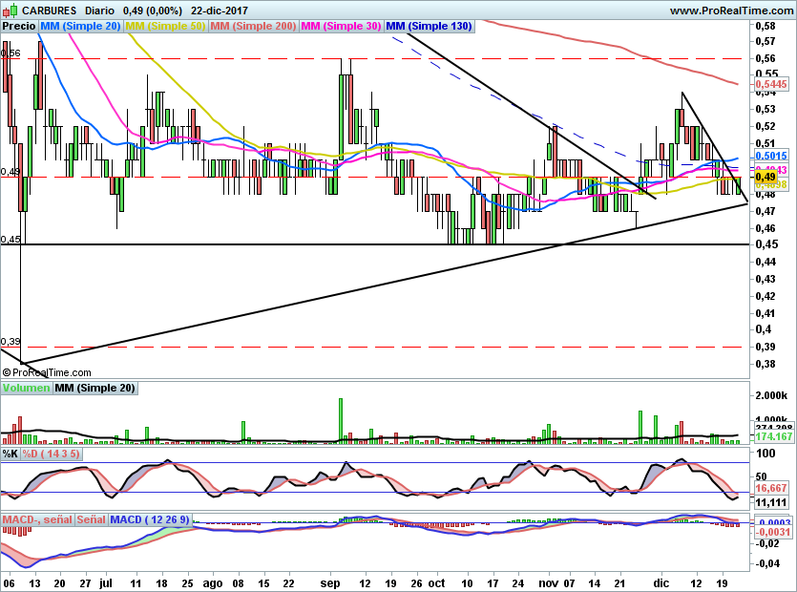The image size is (797, 592).
Task: Click the MACD-, señal histogram label
Action: point(37,519)
